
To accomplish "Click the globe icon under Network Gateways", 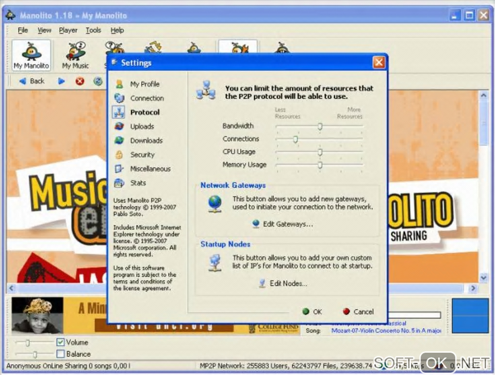I will pyautogui.click(x=214, y=204).
